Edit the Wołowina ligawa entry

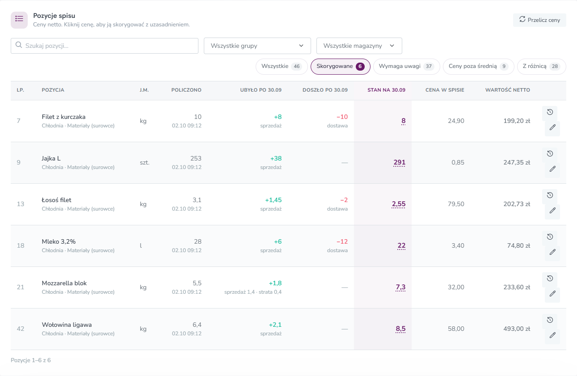(552, 335)
